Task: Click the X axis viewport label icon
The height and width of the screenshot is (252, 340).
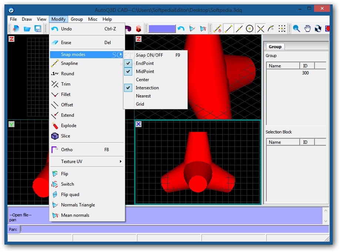Action: 139,124
